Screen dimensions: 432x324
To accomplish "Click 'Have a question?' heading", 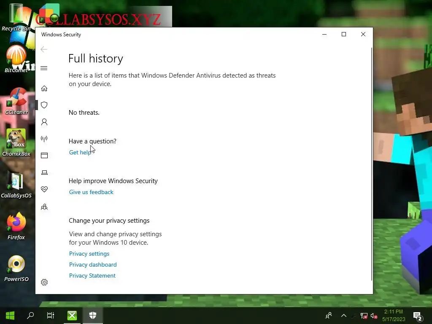I will pos(92,141).
